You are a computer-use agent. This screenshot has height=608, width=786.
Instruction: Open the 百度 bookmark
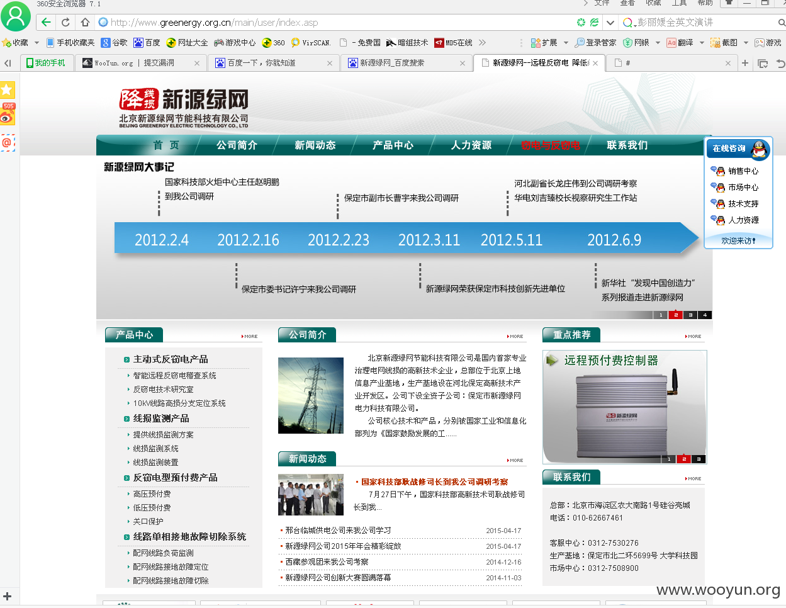(x=147, y=43)
